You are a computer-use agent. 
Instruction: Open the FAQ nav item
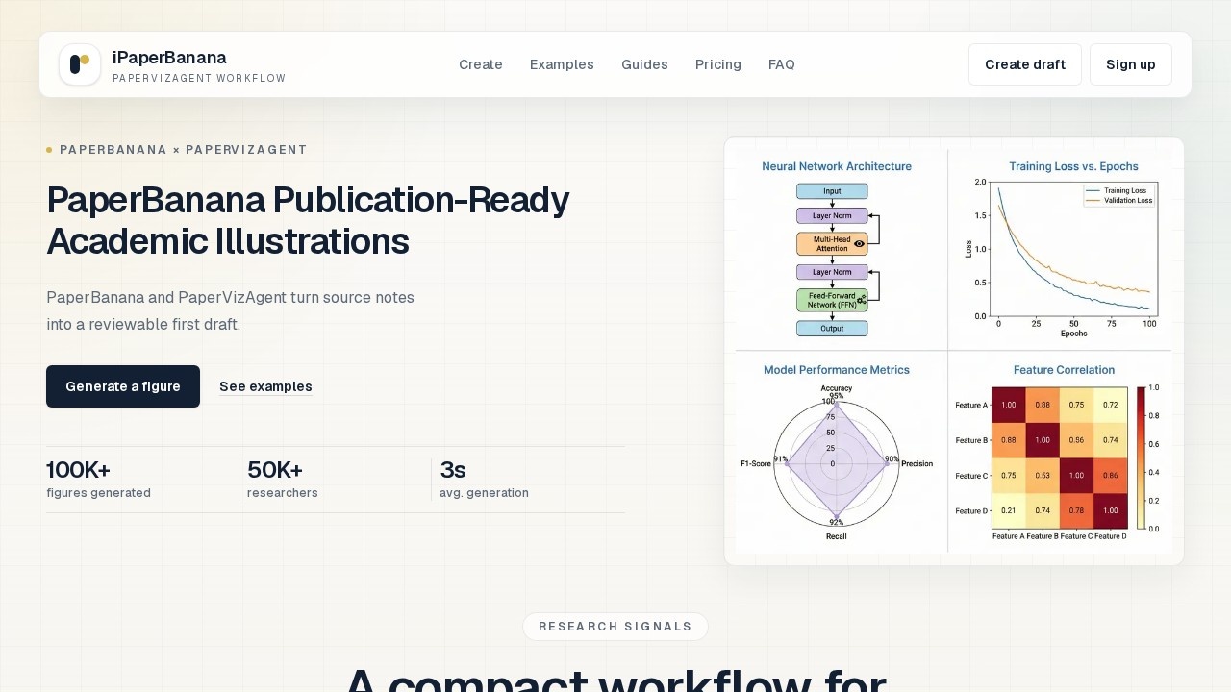(x=782, y=64)
